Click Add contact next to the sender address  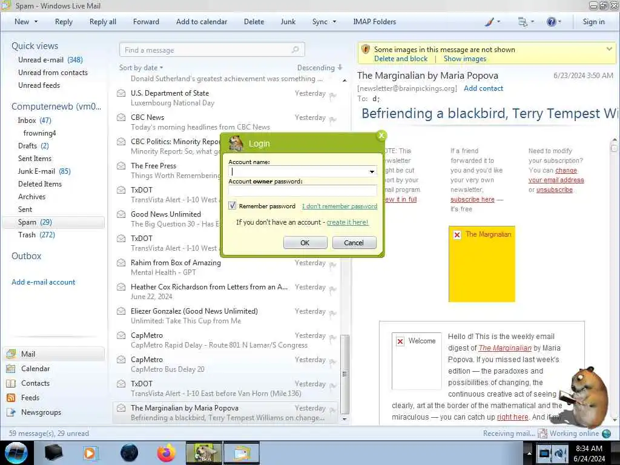click(x=483, y=88)
